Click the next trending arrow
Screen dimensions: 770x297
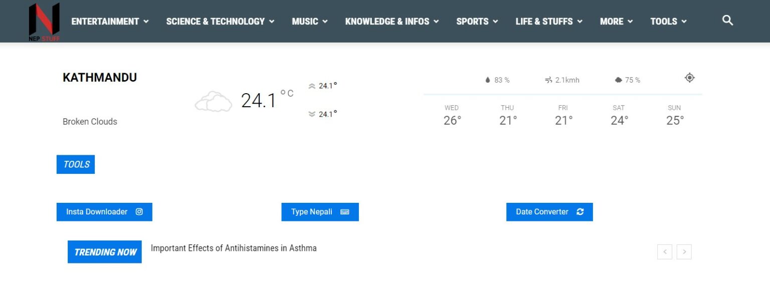684,251
